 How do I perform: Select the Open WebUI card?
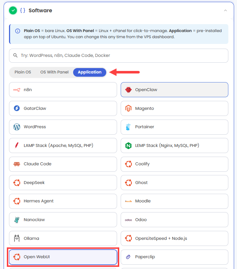63,257
